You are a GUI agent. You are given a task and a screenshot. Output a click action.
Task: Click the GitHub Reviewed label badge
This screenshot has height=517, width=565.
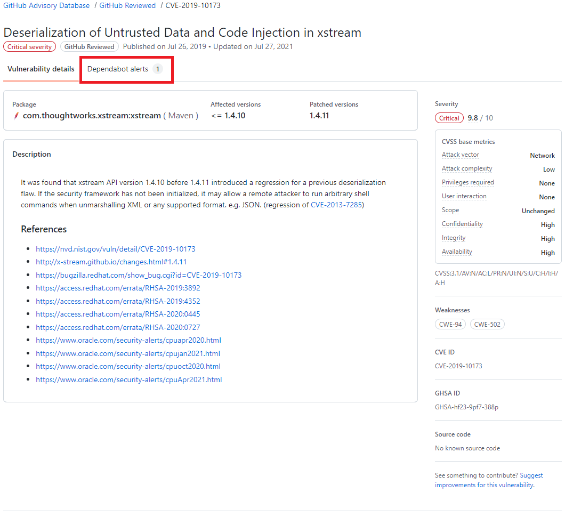coord(90,47)
